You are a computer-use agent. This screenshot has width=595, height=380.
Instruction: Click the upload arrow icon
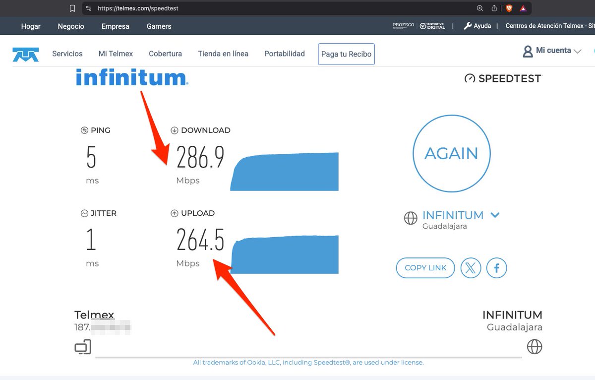point(174,213)
